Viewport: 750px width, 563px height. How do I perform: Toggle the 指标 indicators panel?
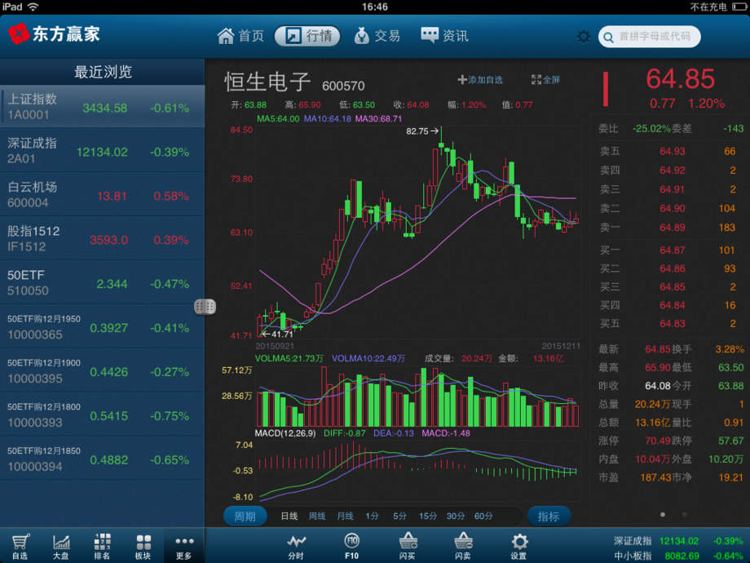coord(549,516)
